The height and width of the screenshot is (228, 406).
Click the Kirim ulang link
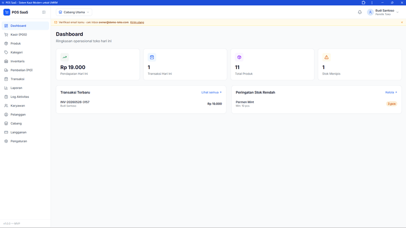point(137,22)
